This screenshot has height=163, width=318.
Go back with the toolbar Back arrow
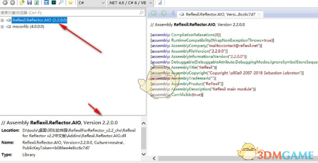[5, 3]
